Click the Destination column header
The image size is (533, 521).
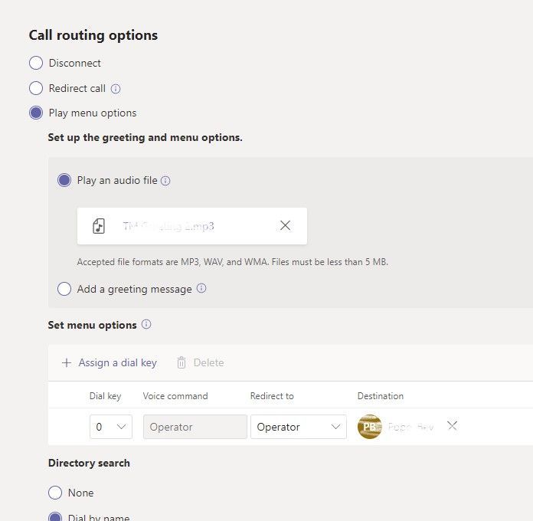[x=381, y=396]
